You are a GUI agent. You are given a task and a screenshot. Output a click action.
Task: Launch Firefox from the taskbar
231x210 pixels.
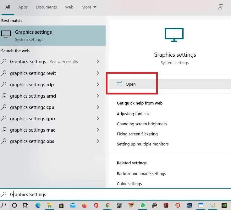coord(84,205)
